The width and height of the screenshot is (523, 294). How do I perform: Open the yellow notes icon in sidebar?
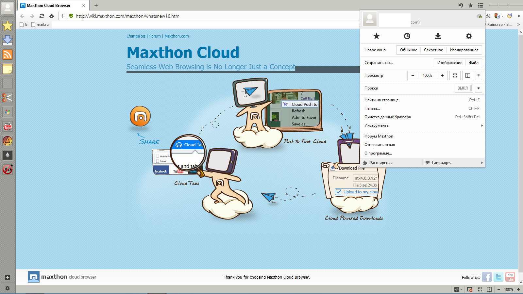[8, 69]
